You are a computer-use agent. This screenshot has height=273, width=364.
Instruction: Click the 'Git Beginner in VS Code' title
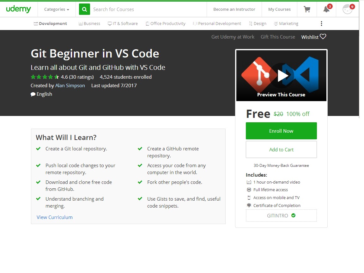coord(95,54)
